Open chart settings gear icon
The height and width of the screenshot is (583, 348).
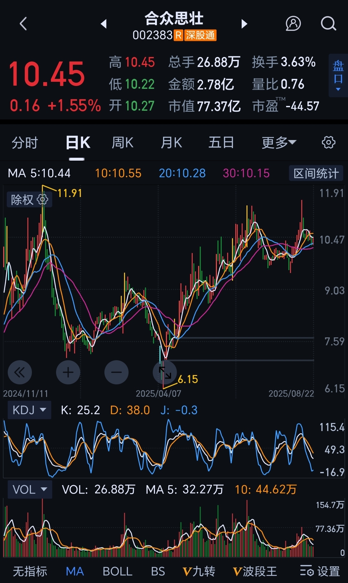328,142
